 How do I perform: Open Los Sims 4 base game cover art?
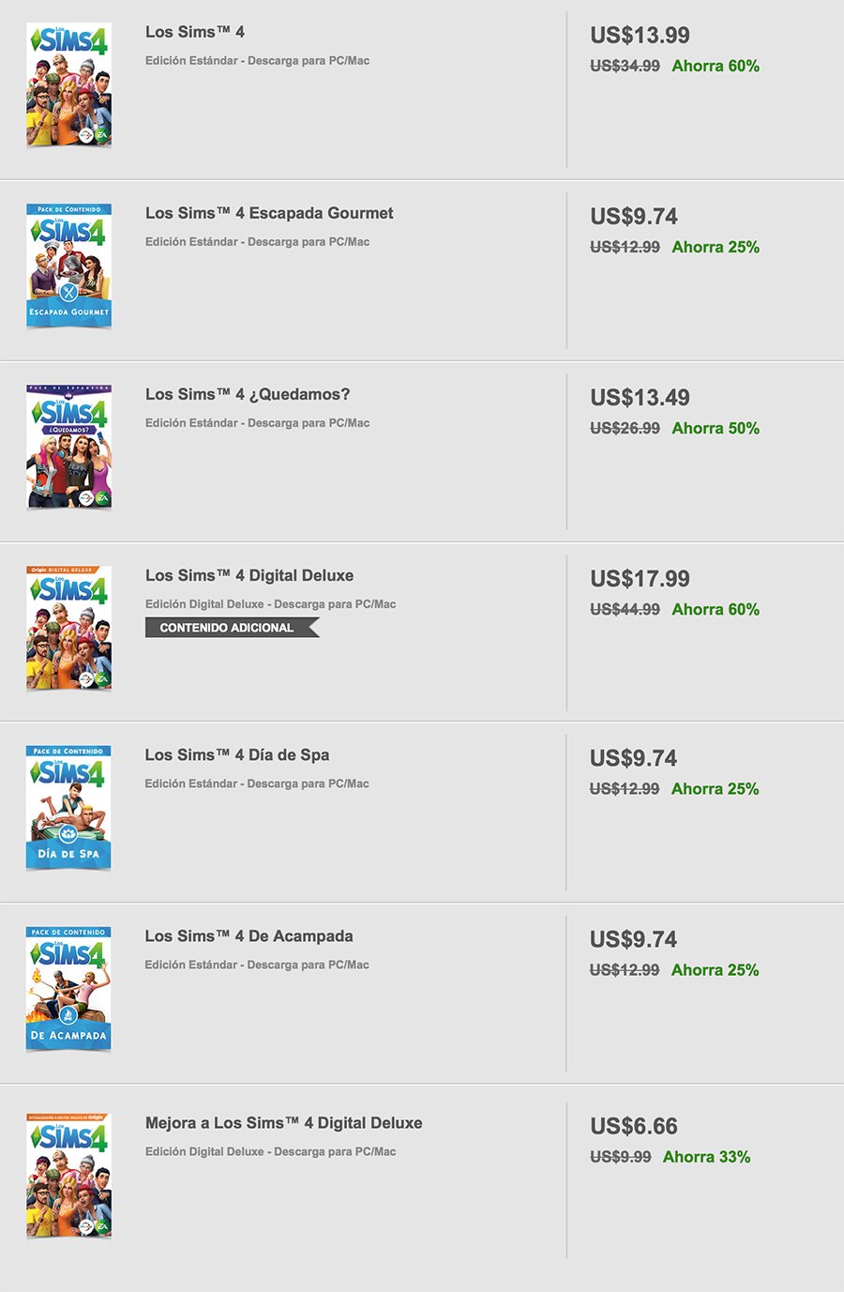(x=68, y=85)
